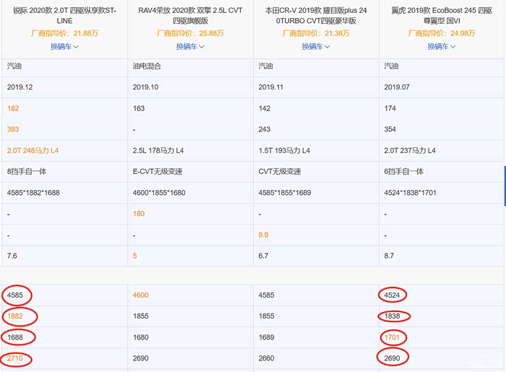Screen dimensions: 506x372
Task: Click the blue vertical scrollbar thumb
Action: click(x=505, y=186)
